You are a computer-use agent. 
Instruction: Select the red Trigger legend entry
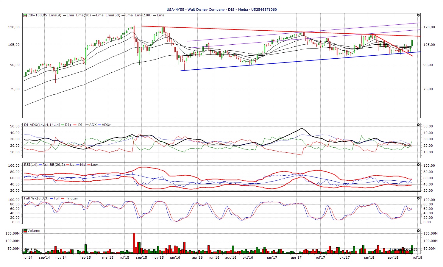70,198
